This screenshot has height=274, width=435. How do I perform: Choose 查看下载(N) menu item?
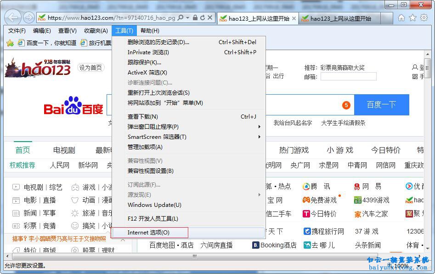click(189, 117)
